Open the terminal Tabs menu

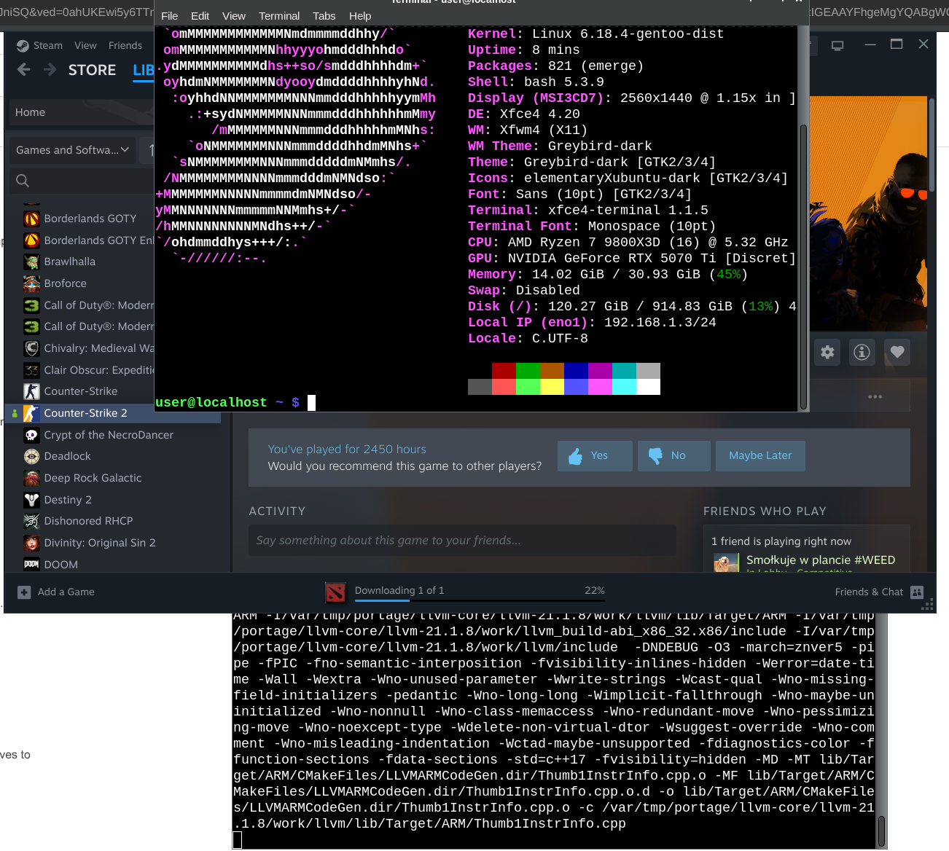coord(324,16)
